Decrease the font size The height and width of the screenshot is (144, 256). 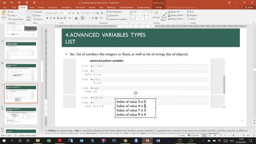pos(73,13)
